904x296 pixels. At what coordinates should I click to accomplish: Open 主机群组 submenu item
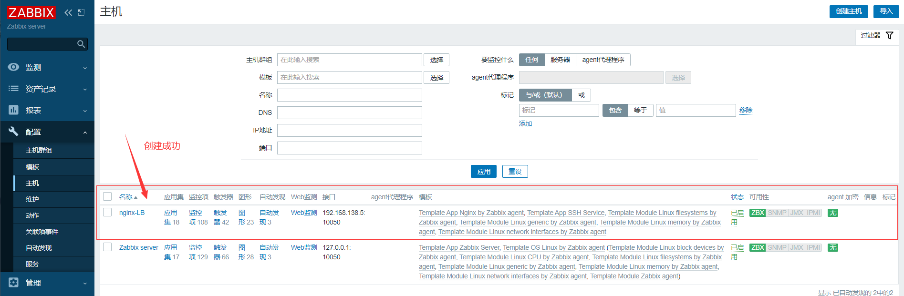[x=54, y=150]
